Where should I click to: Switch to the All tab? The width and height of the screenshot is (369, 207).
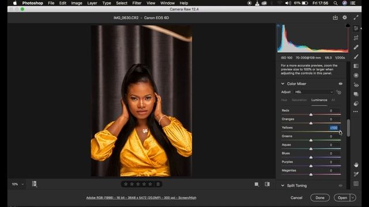[x=333, y=100]
